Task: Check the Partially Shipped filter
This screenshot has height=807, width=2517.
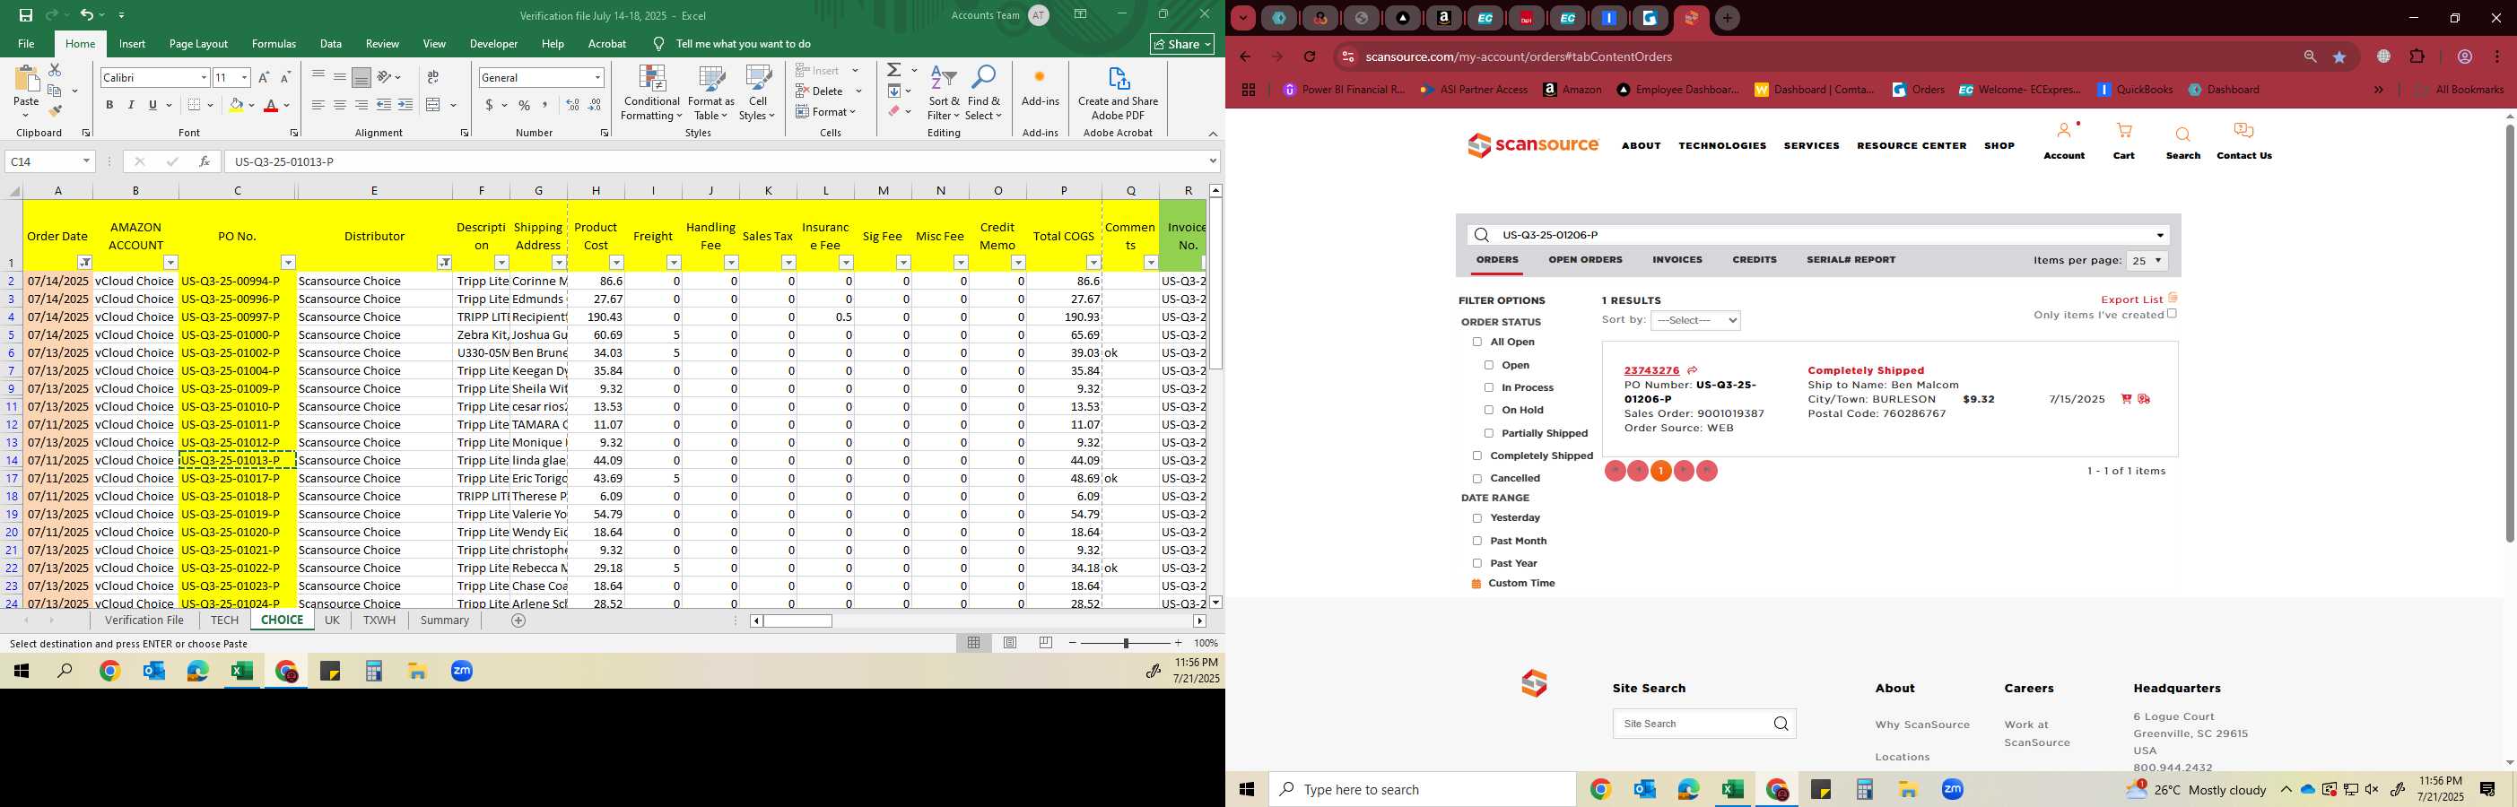Action: pos(1489,433)
